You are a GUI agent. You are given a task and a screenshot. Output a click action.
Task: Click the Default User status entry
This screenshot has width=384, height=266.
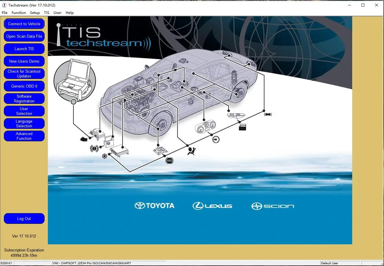coord(329,263)
